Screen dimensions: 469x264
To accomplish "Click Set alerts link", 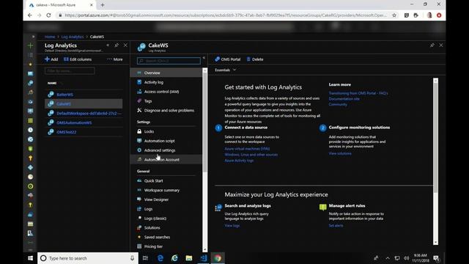I will [x=336, y=226].
